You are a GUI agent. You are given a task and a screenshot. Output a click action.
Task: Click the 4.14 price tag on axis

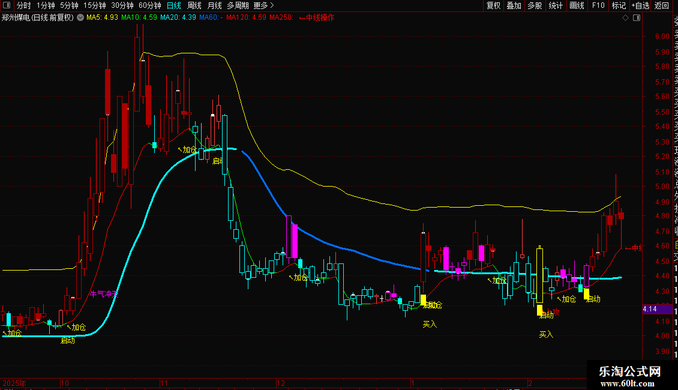tap(657, 309)
